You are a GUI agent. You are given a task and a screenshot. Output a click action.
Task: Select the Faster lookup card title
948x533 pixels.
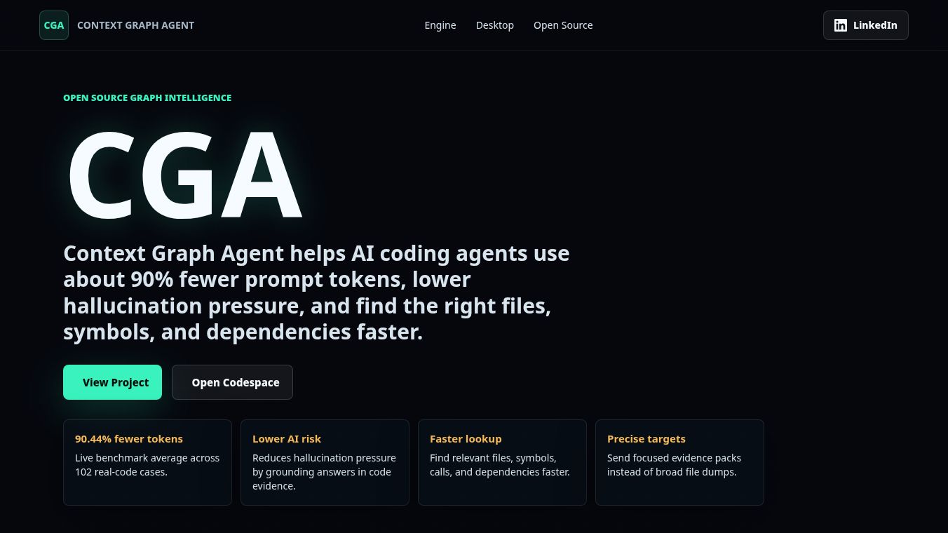click(466, 439)
